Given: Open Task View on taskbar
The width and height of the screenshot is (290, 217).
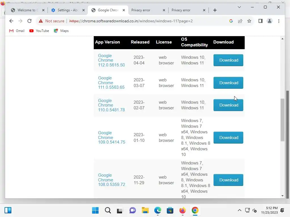Looking at the screenshot, I should (120, 210).
